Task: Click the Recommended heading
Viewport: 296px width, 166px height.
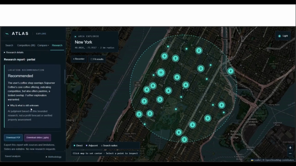Action: (21, 76)
